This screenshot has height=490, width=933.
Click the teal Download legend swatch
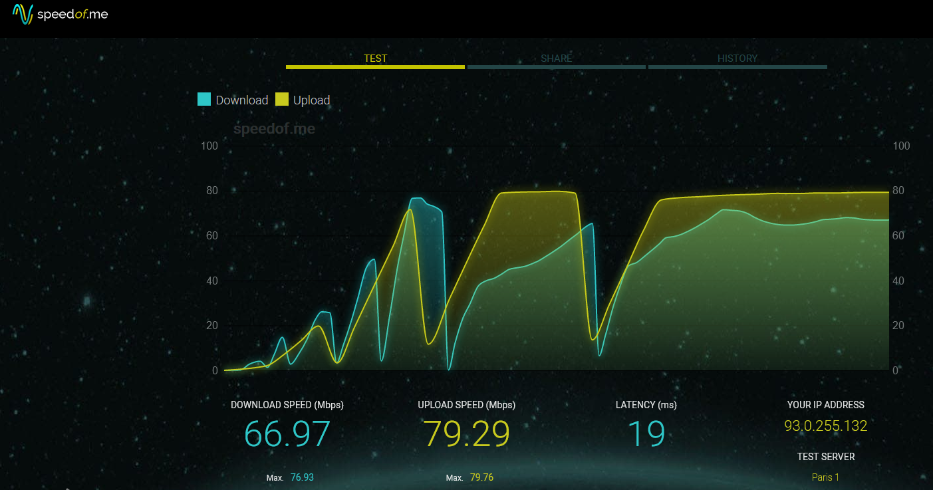coord(204,100)
